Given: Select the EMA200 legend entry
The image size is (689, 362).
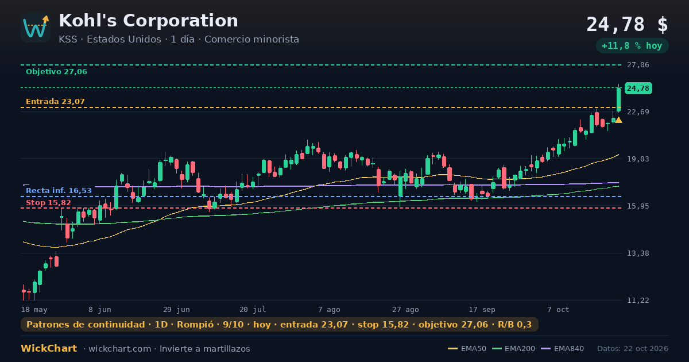Looking at the screenshot, I should (512, 349).
